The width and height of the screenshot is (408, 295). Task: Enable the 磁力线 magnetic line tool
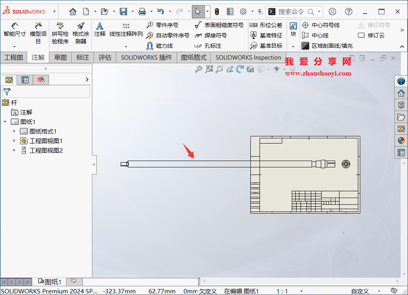pyautogui.click(x=163, y=45)
